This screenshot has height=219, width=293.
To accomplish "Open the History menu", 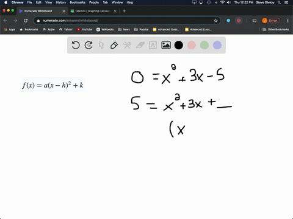I will pos(61,2).
